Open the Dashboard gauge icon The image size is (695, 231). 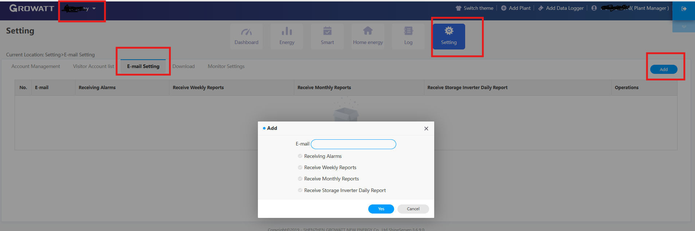(x=246, y=32)
